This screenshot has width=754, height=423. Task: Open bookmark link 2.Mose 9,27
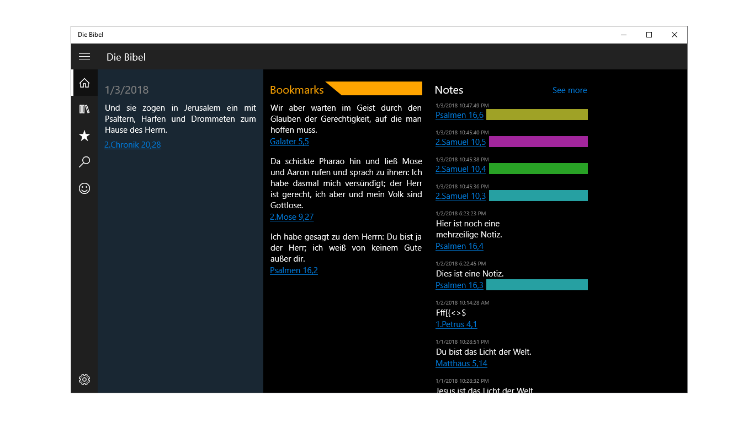click(x=291, y=217)
